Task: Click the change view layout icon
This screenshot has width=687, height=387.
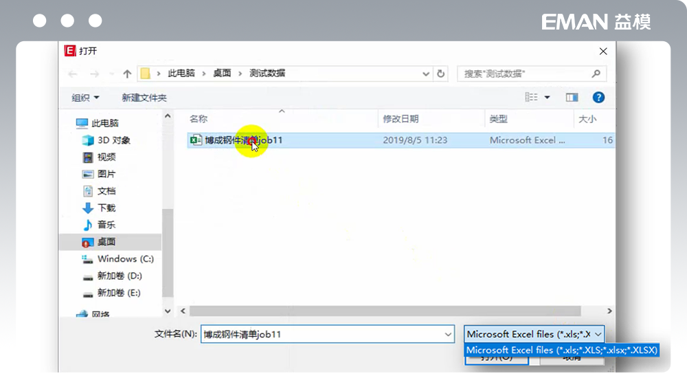Action: pos(532,98)
